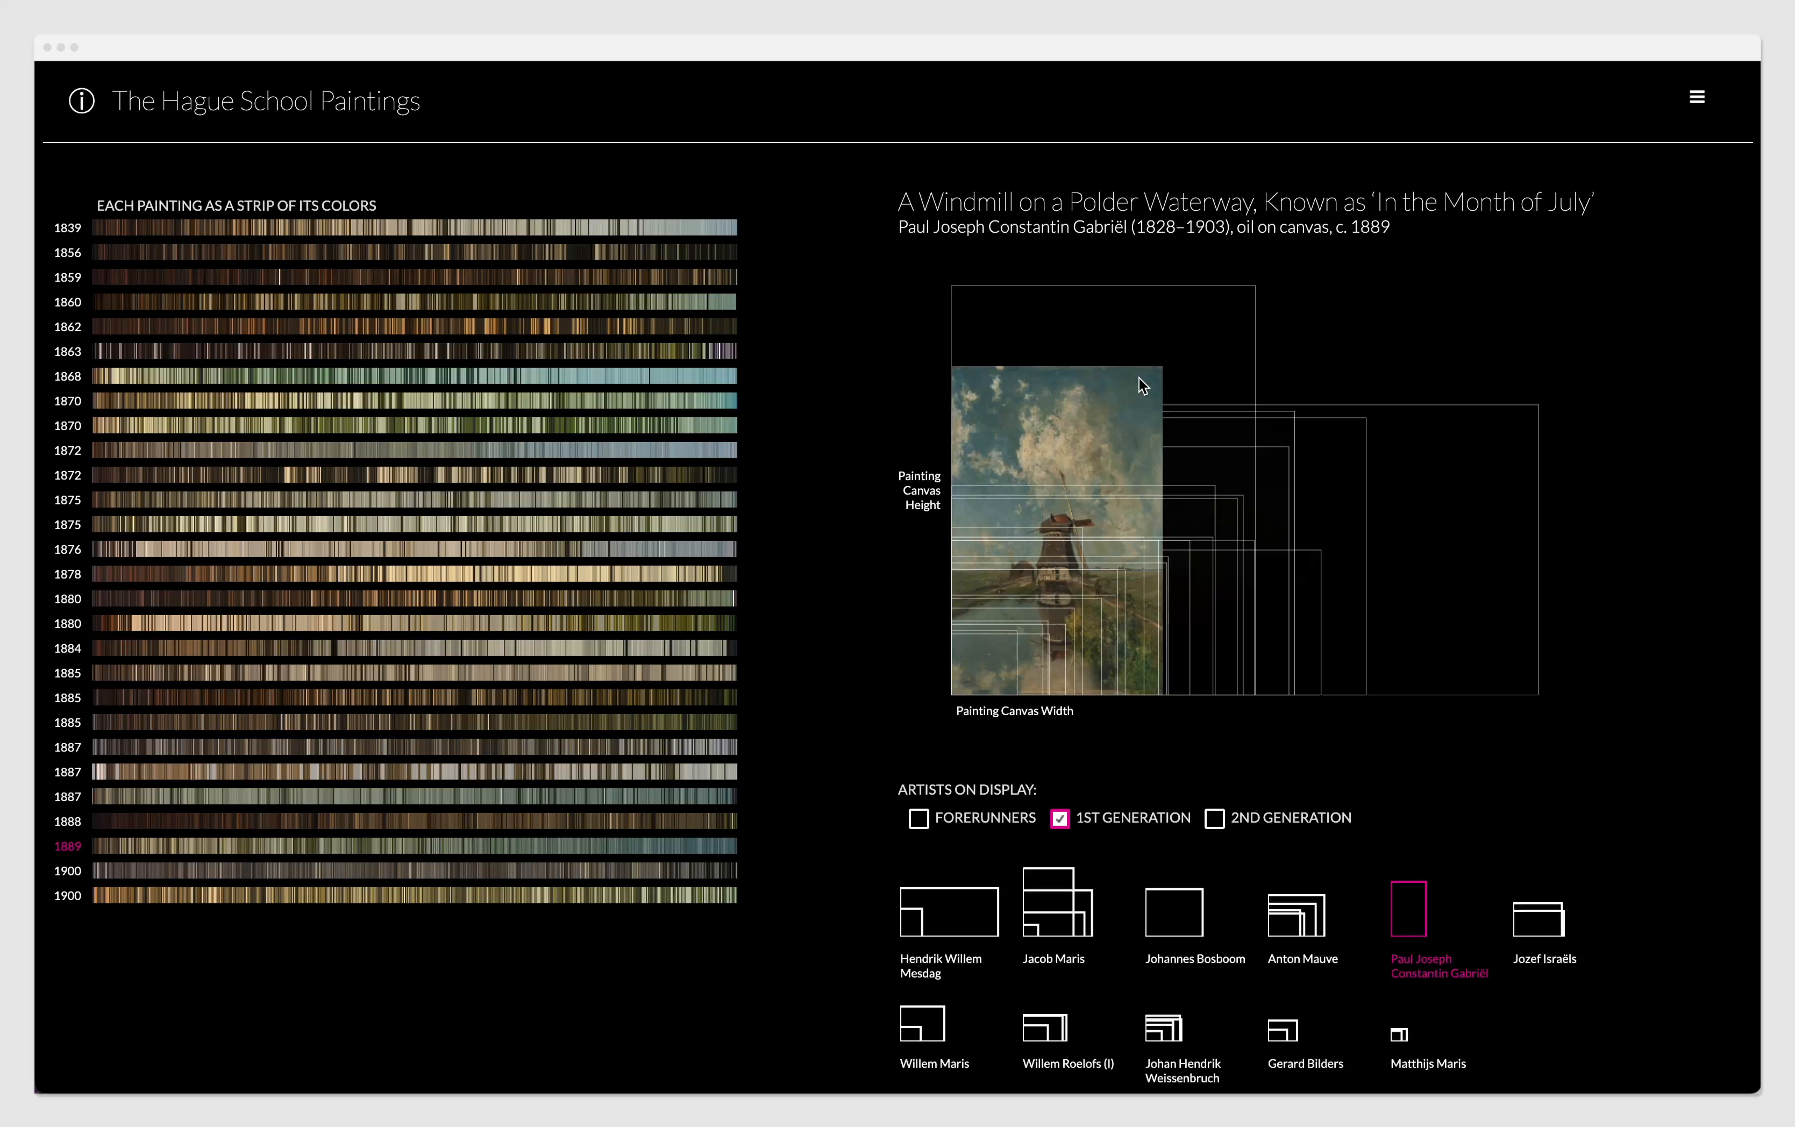Click the 'Painting Canvas Width' axis label
Viewport: 1795px width, 1127px height.
click(1015, 711)
